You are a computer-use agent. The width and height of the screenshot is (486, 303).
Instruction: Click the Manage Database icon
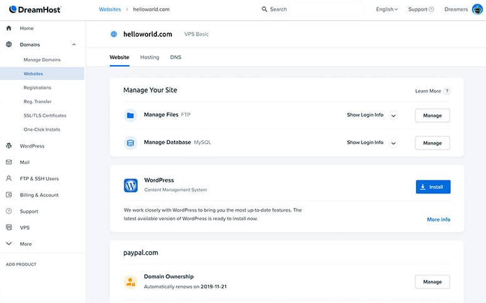(x=131, y=143)
